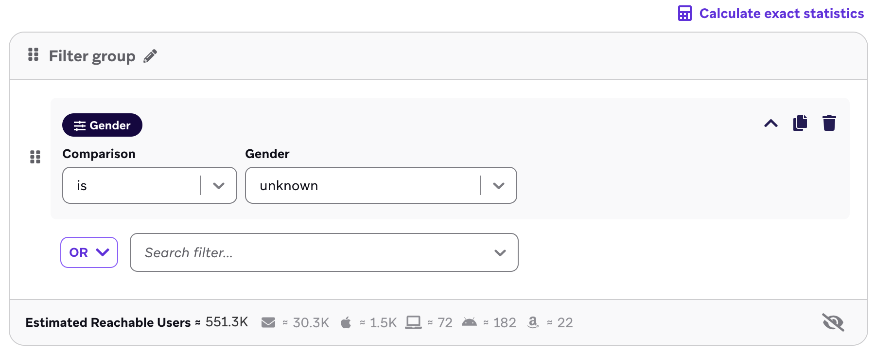The height and width of the screenshot is (355, 875).
Task: Click the Gender filter row drag handle
Action: (x=35, y=157)
